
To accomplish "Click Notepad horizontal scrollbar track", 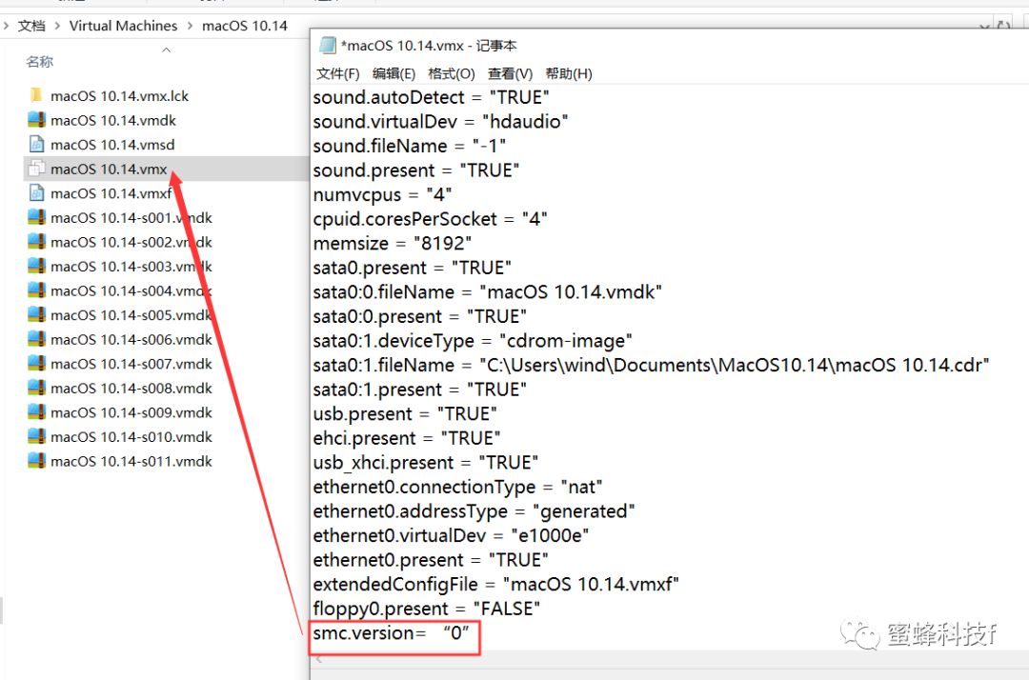I will (x=676, y=660).
